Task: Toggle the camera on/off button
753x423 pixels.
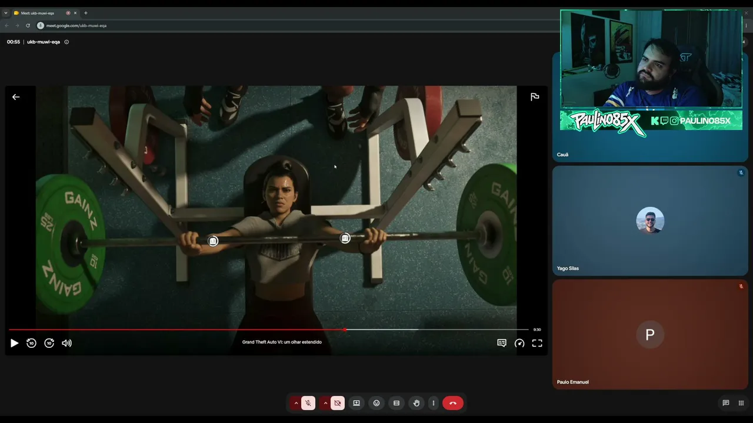Action: click(338, 403)
